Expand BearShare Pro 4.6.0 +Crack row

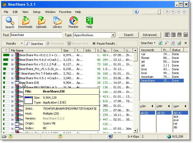pyautogui.click(x=12, y=60)
